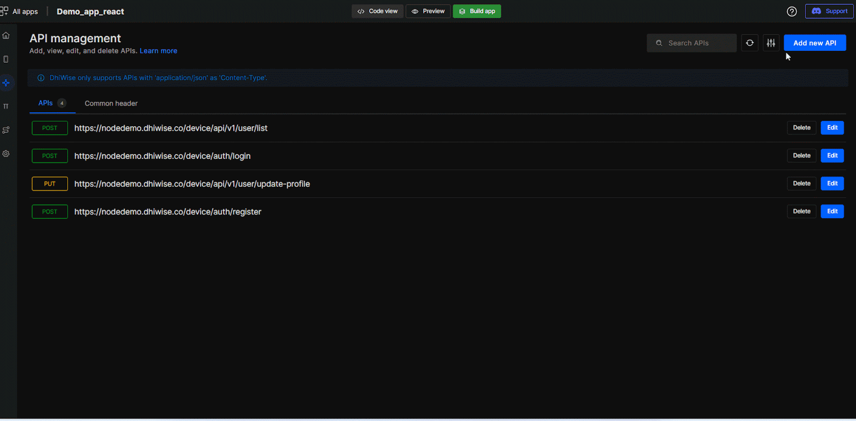Select the API integration sidebar icon
Viewport: 856px width, 421px height.
(6, 83)
